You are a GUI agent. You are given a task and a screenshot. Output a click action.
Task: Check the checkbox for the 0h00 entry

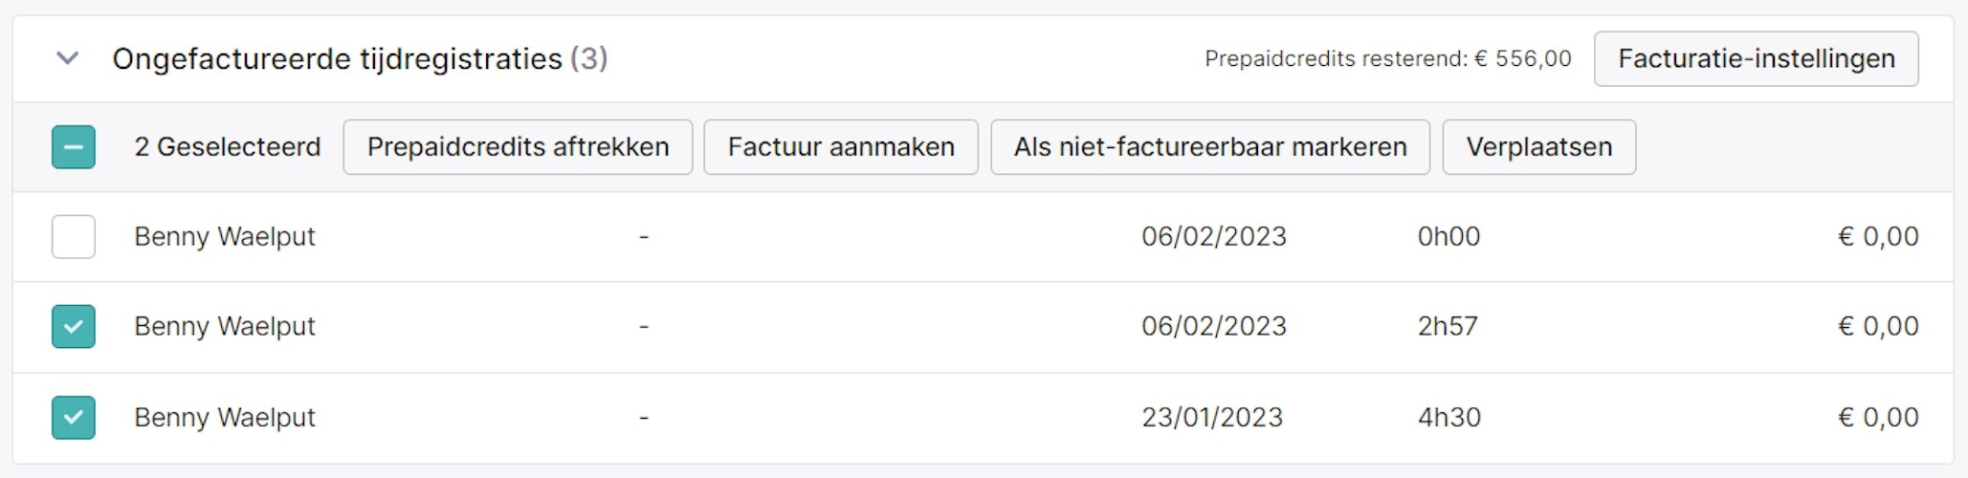click(x=74, y=237)
